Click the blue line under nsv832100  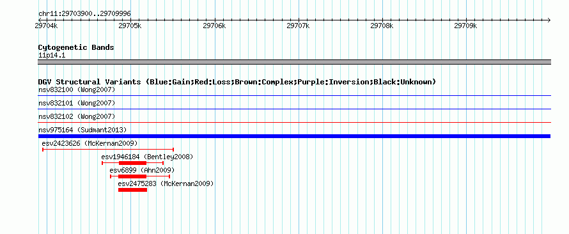(294, 96)
